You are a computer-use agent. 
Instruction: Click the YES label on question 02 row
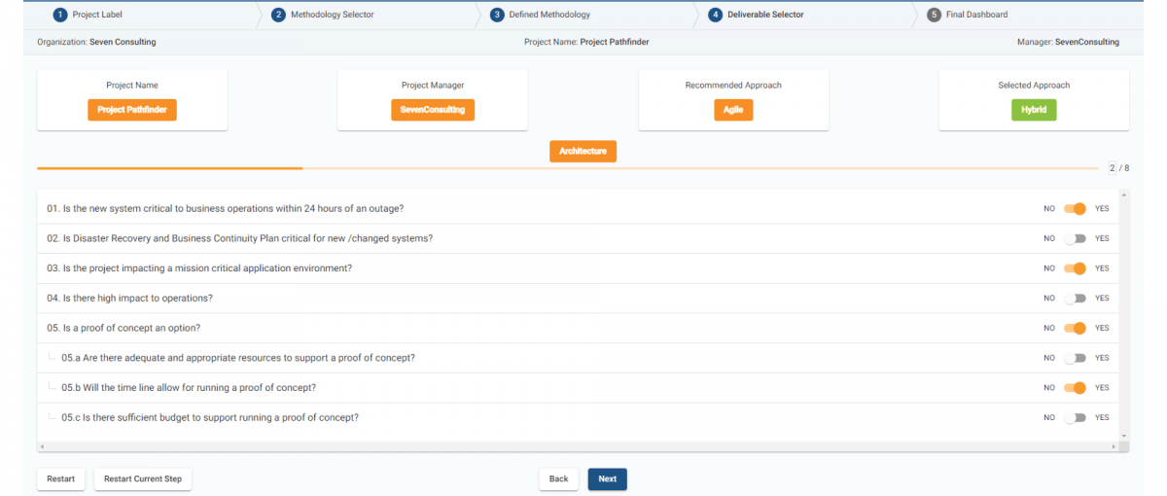click(1102, 238)
